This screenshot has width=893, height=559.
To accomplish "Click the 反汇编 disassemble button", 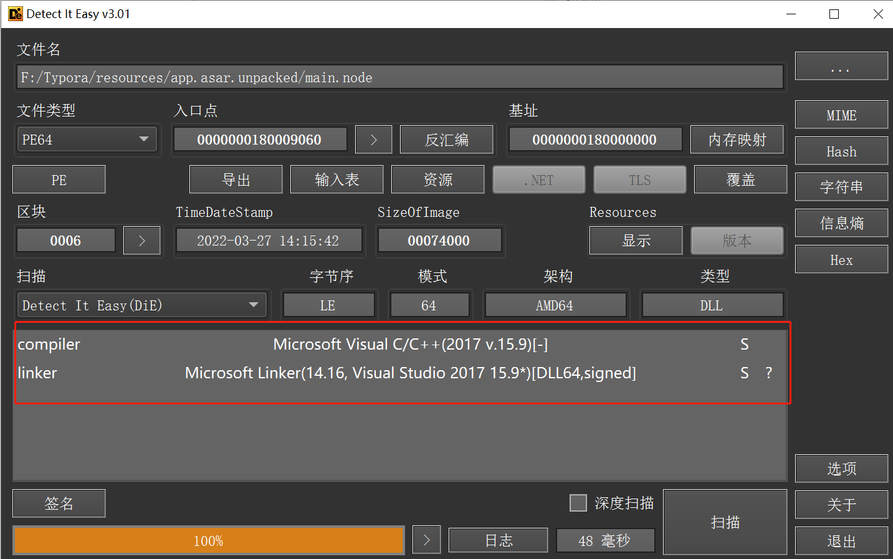I will tap(447, 140).
